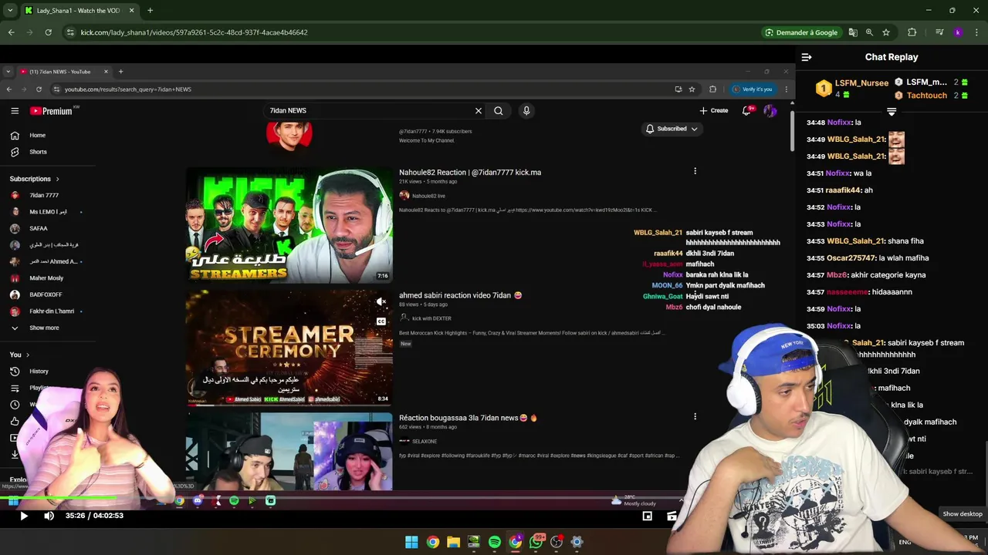Open SAFAA subscription channel

tap(39, 228)
